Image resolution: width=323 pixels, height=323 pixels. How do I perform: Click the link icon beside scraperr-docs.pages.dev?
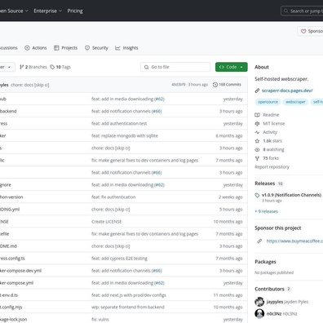pos(257,91)
